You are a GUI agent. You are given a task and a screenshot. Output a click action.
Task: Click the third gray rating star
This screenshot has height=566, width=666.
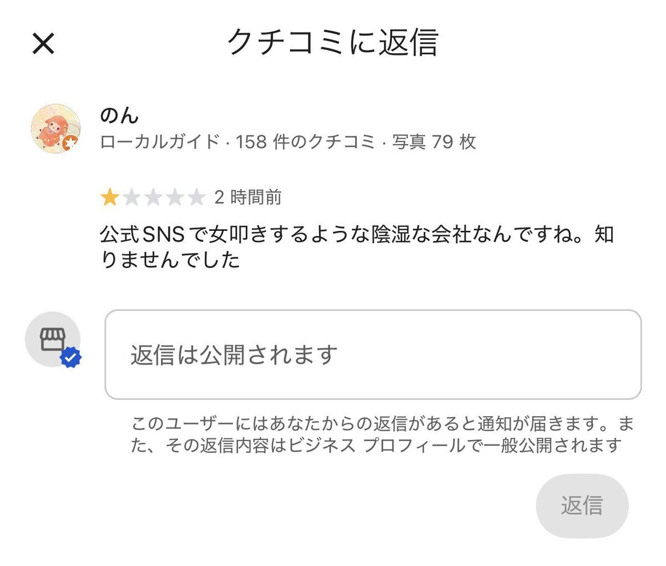pos(153,198)
